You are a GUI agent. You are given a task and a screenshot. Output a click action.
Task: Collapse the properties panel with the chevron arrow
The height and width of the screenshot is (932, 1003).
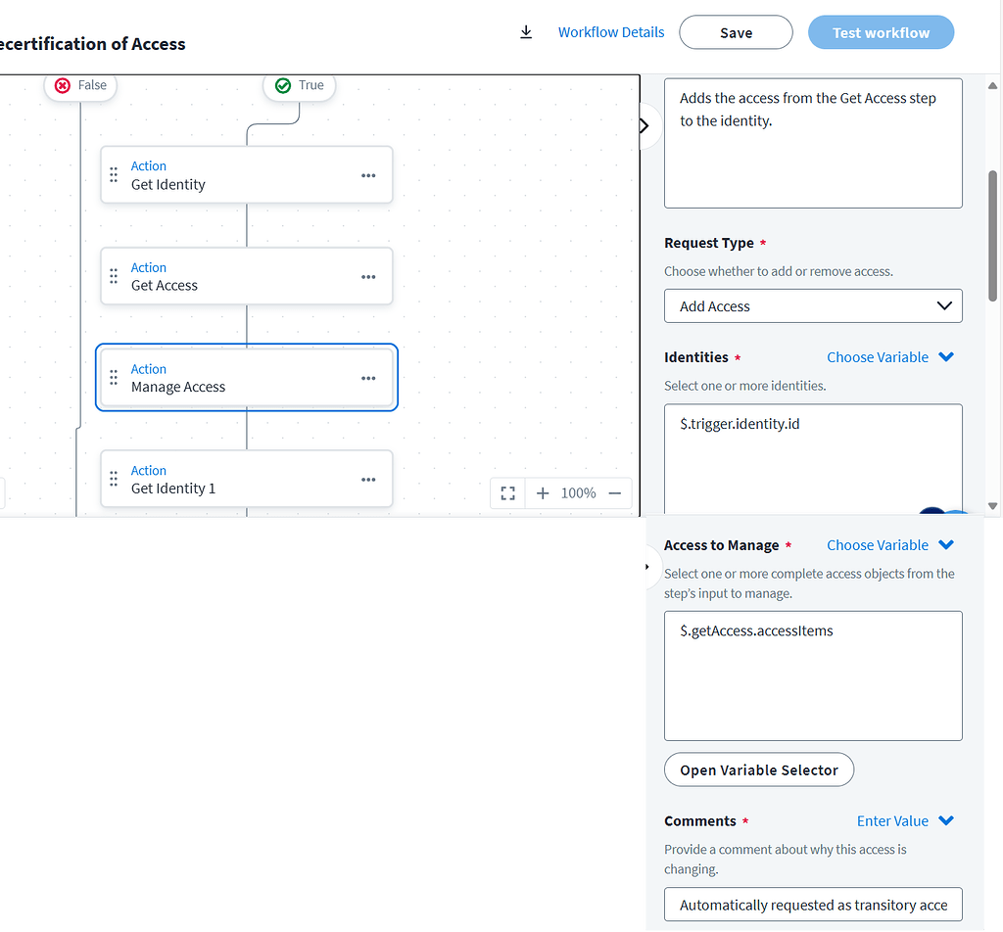(644, 125)
